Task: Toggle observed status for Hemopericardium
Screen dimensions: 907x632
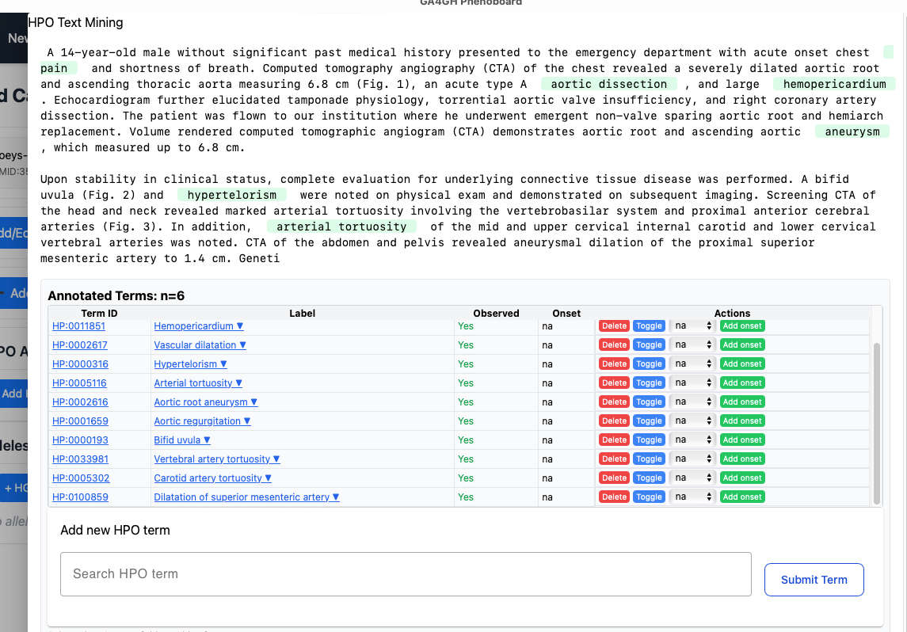Action: (x=649, y=326)
